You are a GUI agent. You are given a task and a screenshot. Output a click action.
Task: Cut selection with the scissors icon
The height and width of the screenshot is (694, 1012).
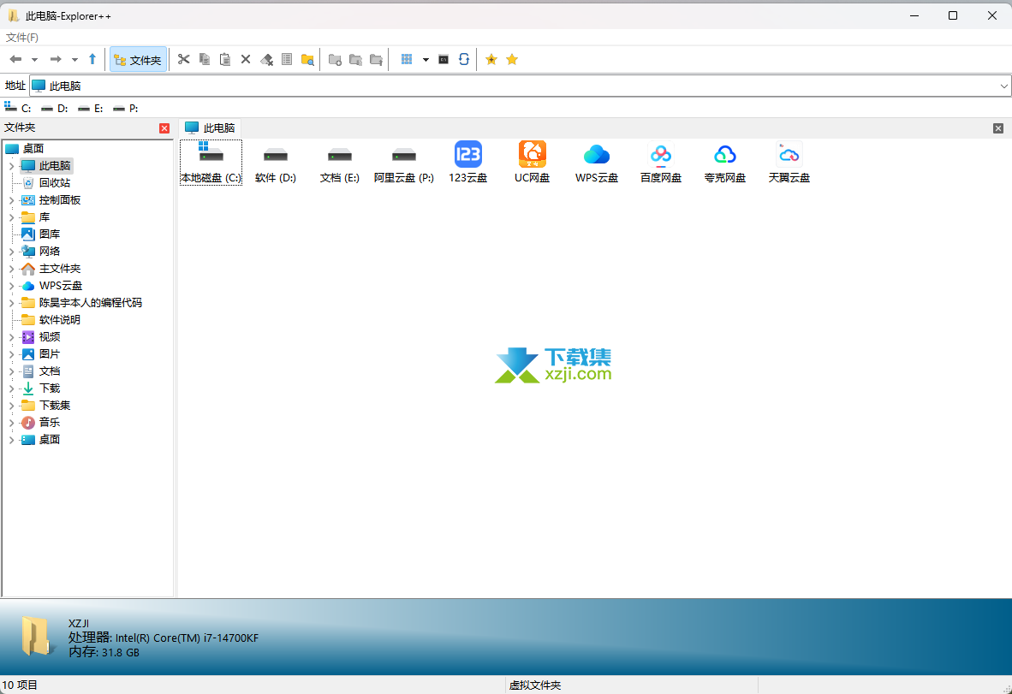tap(184, 59)
